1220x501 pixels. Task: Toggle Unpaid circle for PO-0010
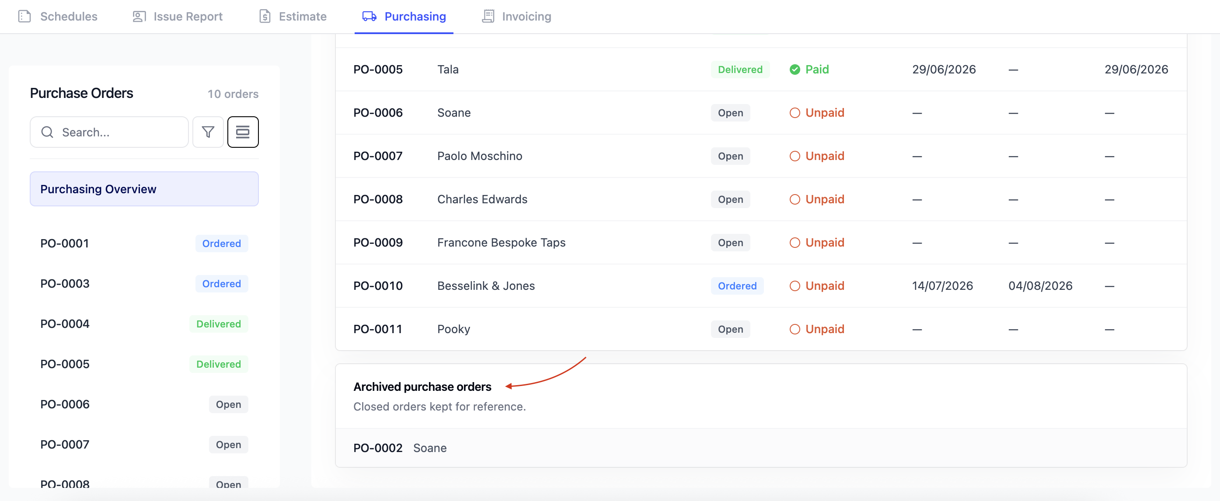point(795,286)
